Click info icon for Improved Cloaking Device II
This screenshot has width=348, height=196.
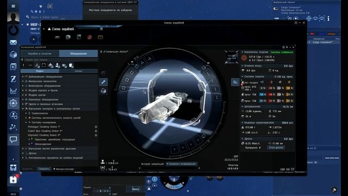coord(96,135)
